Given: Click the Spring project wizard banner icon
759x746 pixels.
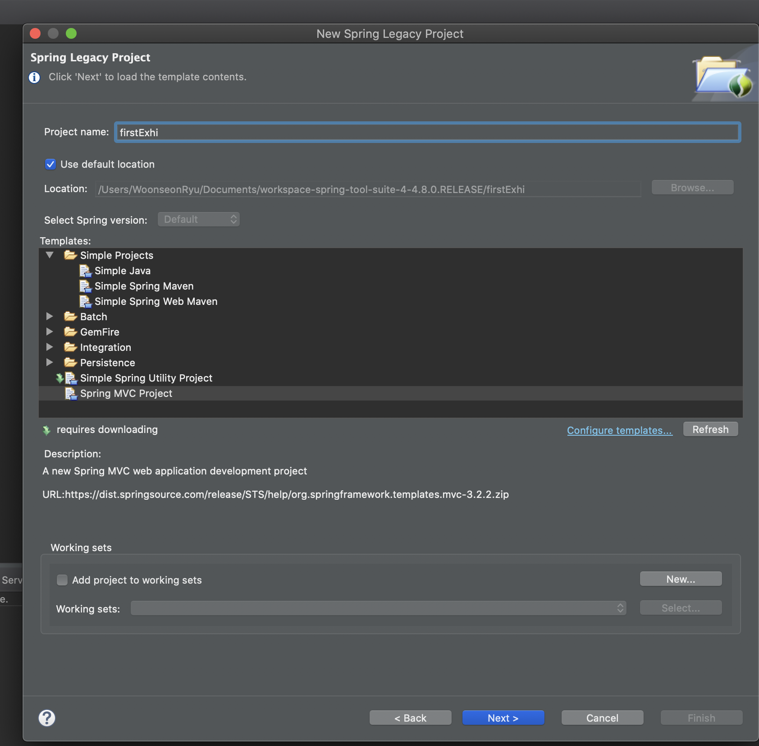Looking at the screenshot, I should click(x=724, y=76).
